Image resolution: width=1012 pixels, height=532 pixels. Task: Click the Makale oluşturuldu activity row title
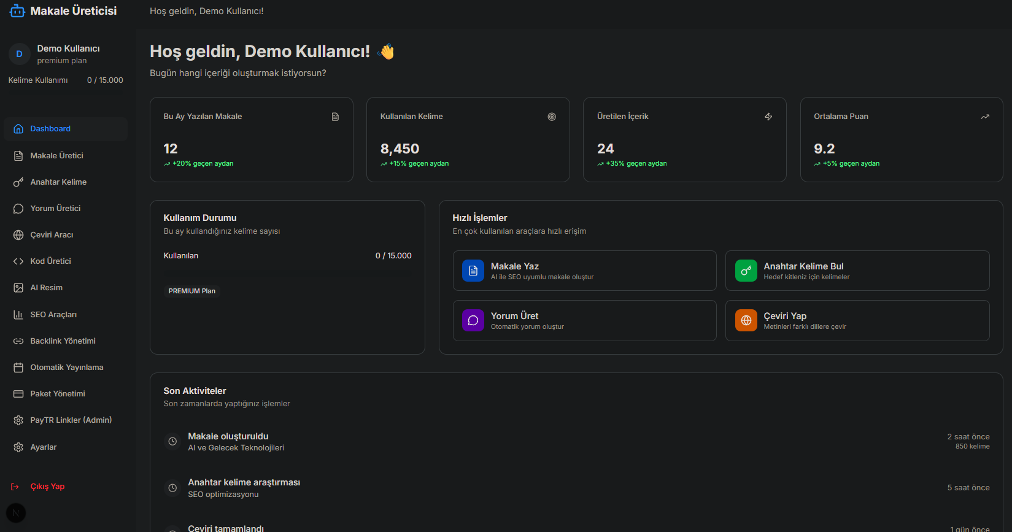pos(228,436)
